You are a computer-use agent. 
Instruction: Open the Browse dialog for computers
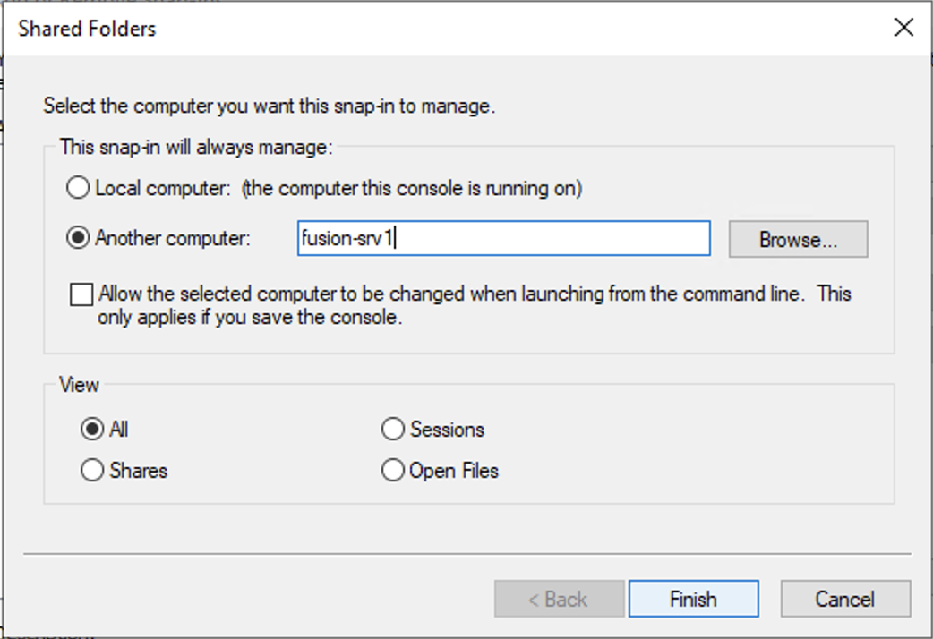[x=797, y=238]
